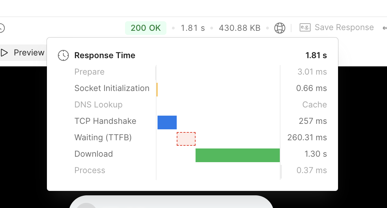387x208 pixels.
Task: Click the 1.81 s response time indicator
Action: click(192, 28)
